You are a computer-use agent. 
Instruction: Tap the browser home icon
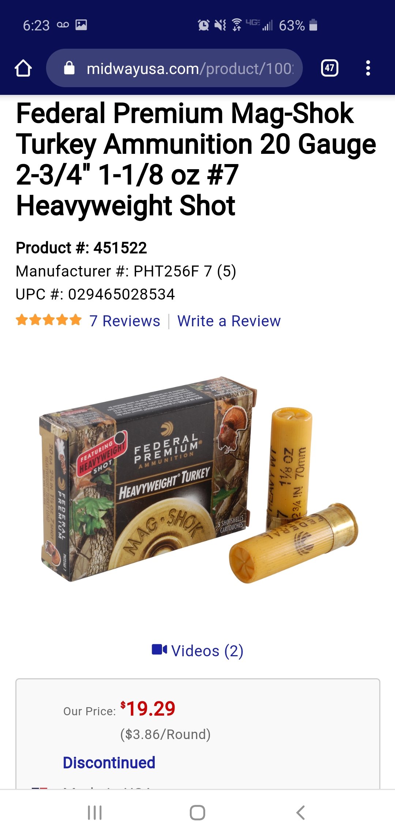point(23,68)
